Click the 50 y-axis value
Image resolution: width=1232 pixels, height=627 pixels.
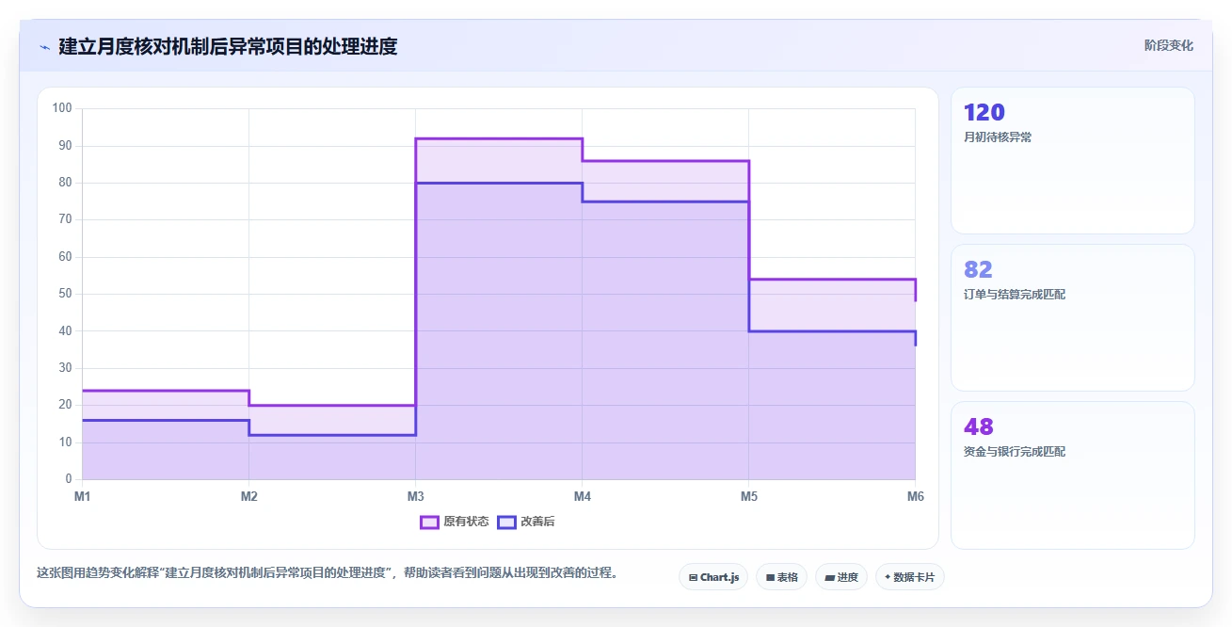[x=66, y=294]
